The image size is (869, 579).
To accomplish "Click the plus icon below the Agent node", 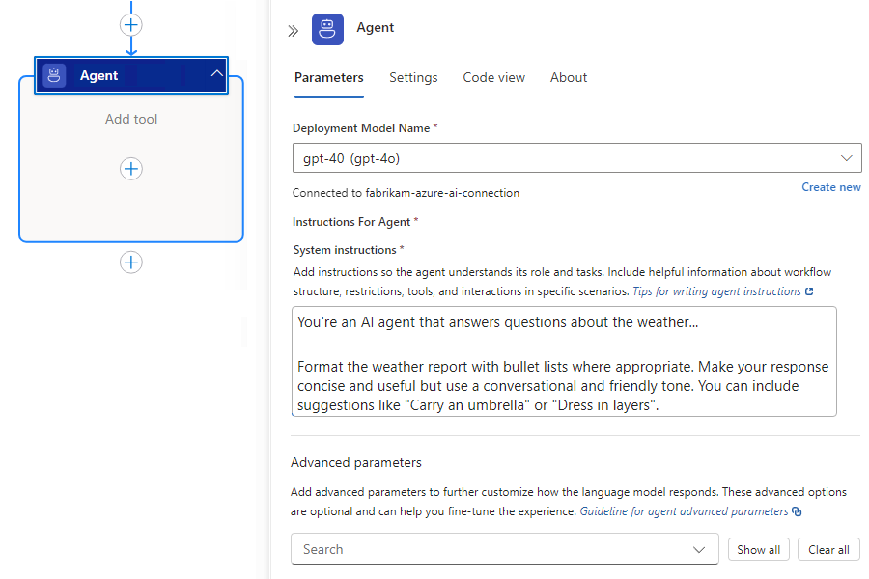I will tap(131, 262).
